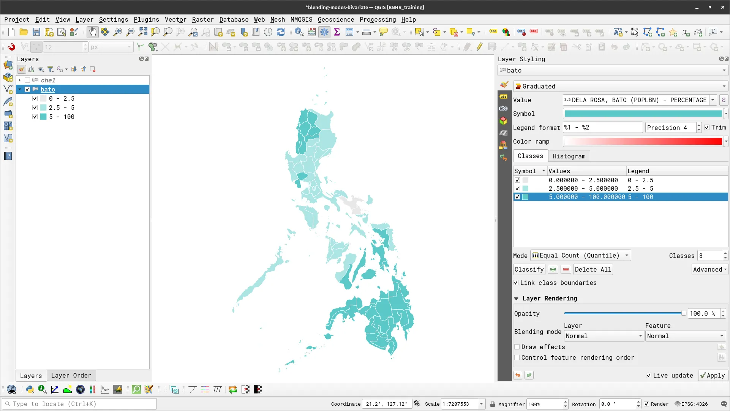The image size is (730, 411).
Task: Expand the chel layer group
Action: coord(19,80)
